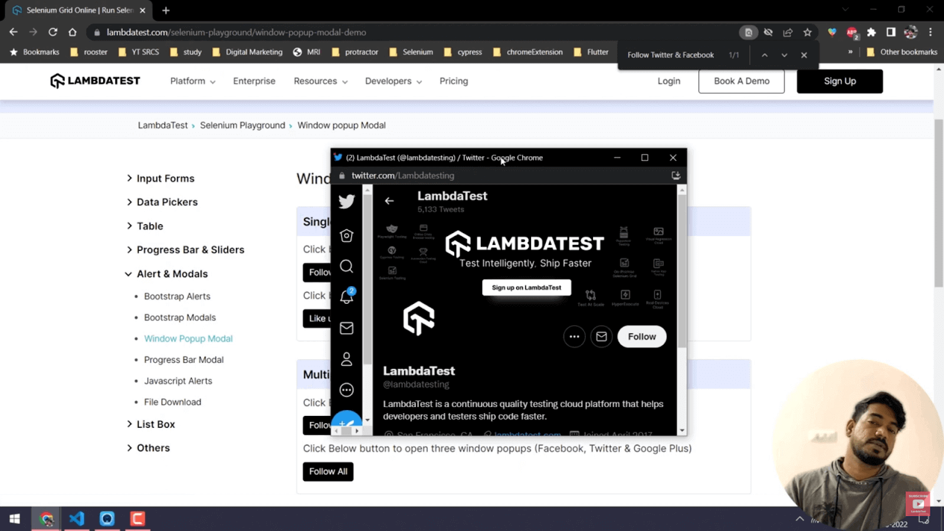Expand the Input Forms section
944x531 pixels.
click(x=160, y=178)
